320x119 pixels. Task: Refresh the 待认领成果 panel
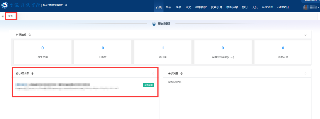click(x=153, y=74)
